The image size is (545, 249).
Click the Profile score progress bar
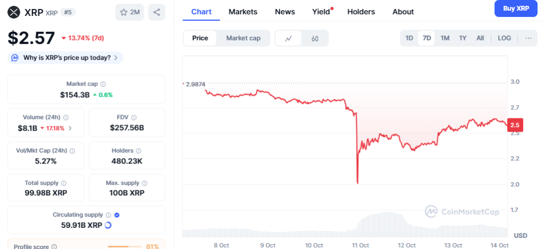[125, 246]
